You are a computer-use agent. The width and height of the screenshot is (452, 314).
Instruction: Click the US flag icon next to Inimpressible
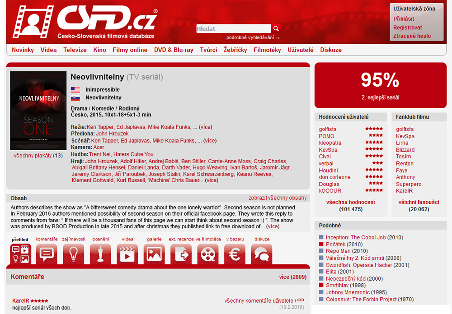point(75,89)
